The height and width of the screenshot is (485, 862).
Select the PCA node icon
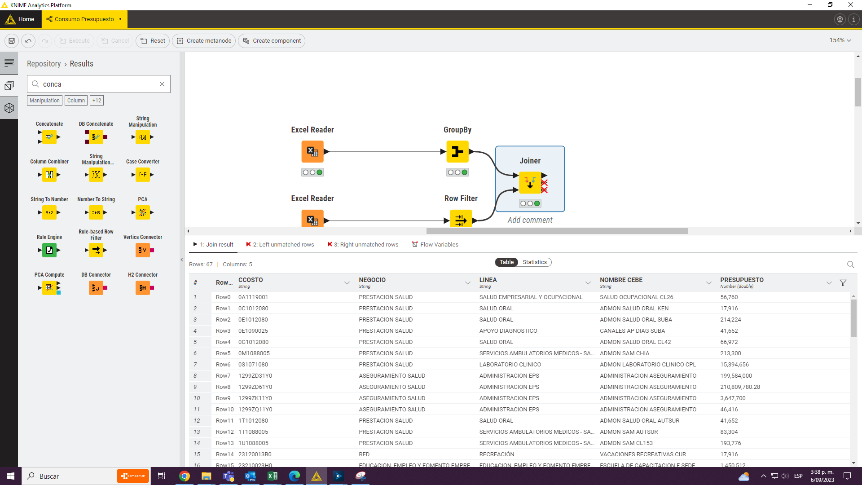(x=143, y=212)
